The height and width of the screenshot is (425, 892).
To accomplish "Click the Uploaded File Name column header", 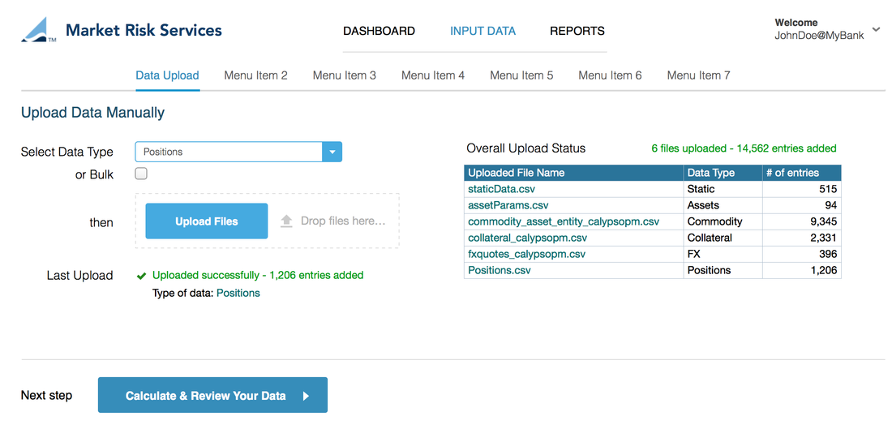I will coord(516,173).
